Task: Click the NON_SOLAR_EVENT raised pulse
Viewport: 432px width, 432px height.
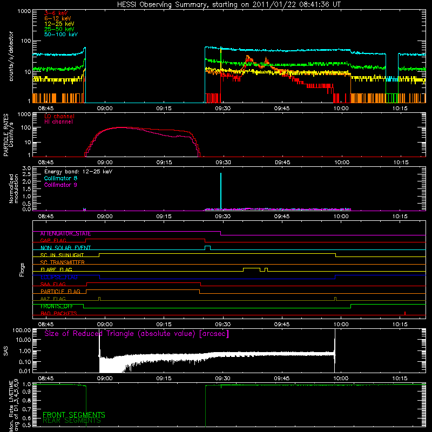Action: 208,247
